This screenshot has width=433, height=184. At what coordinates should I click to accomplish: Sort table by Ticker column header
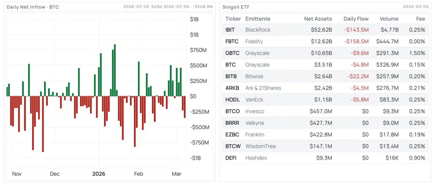click(x=233, y=19)
